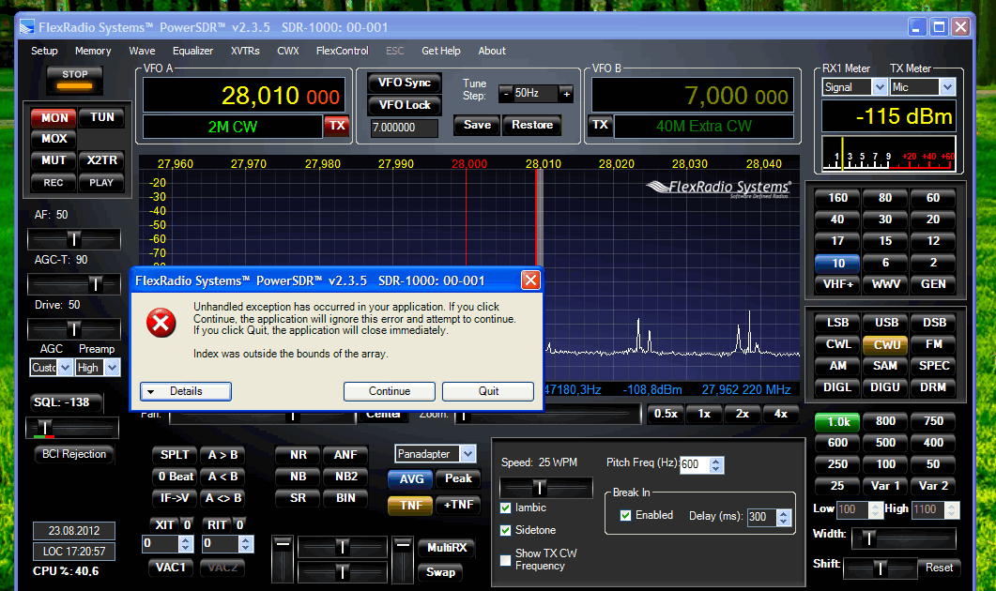Select the 40 meter band button

(837, 220)
